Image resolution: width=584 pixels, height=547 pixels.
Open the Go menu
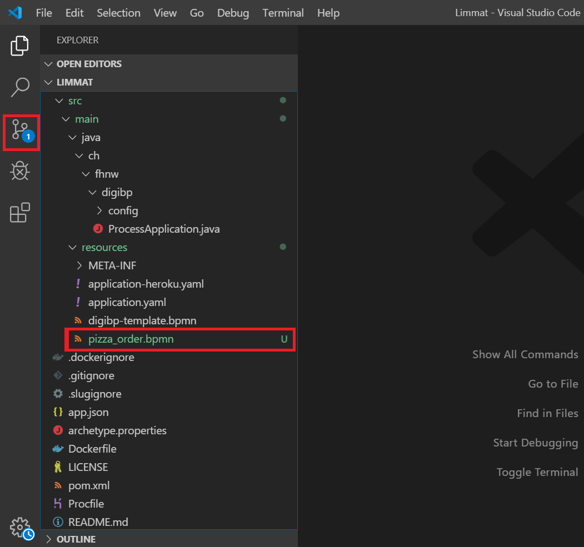[x=197, y=13]
